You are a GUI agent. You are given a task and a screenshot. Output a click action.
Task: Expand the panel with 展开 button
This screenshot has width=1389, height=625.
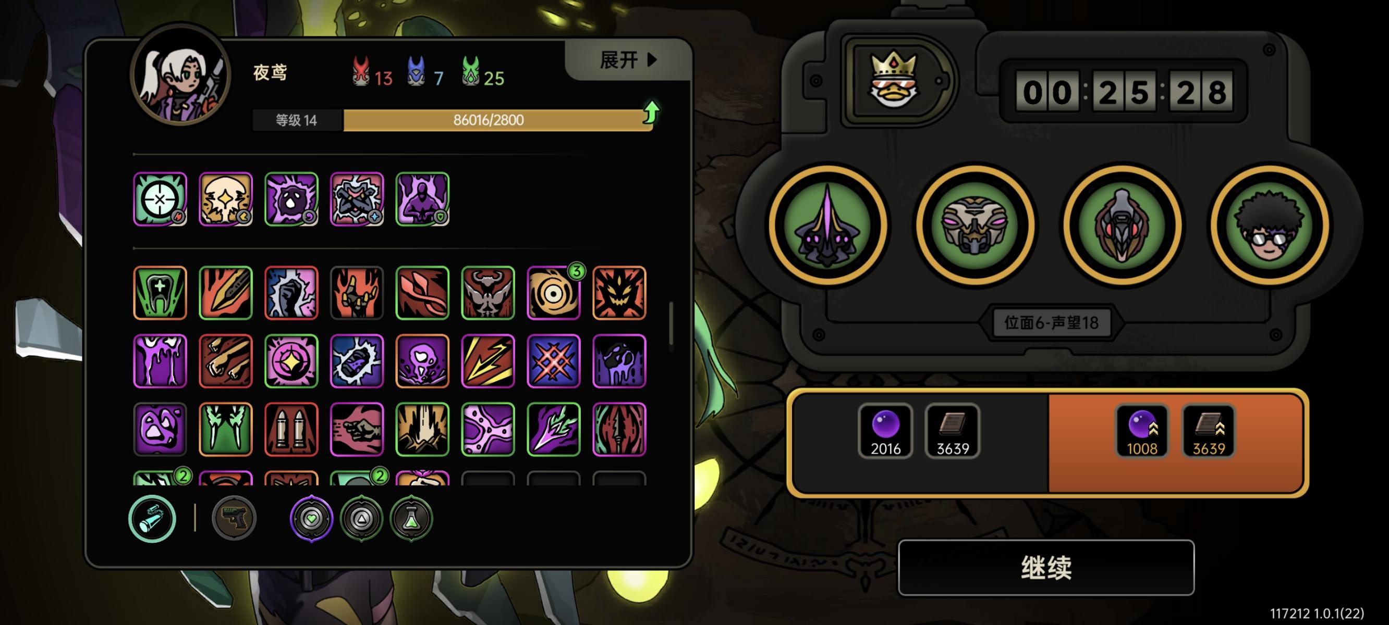tap(628, 59)
